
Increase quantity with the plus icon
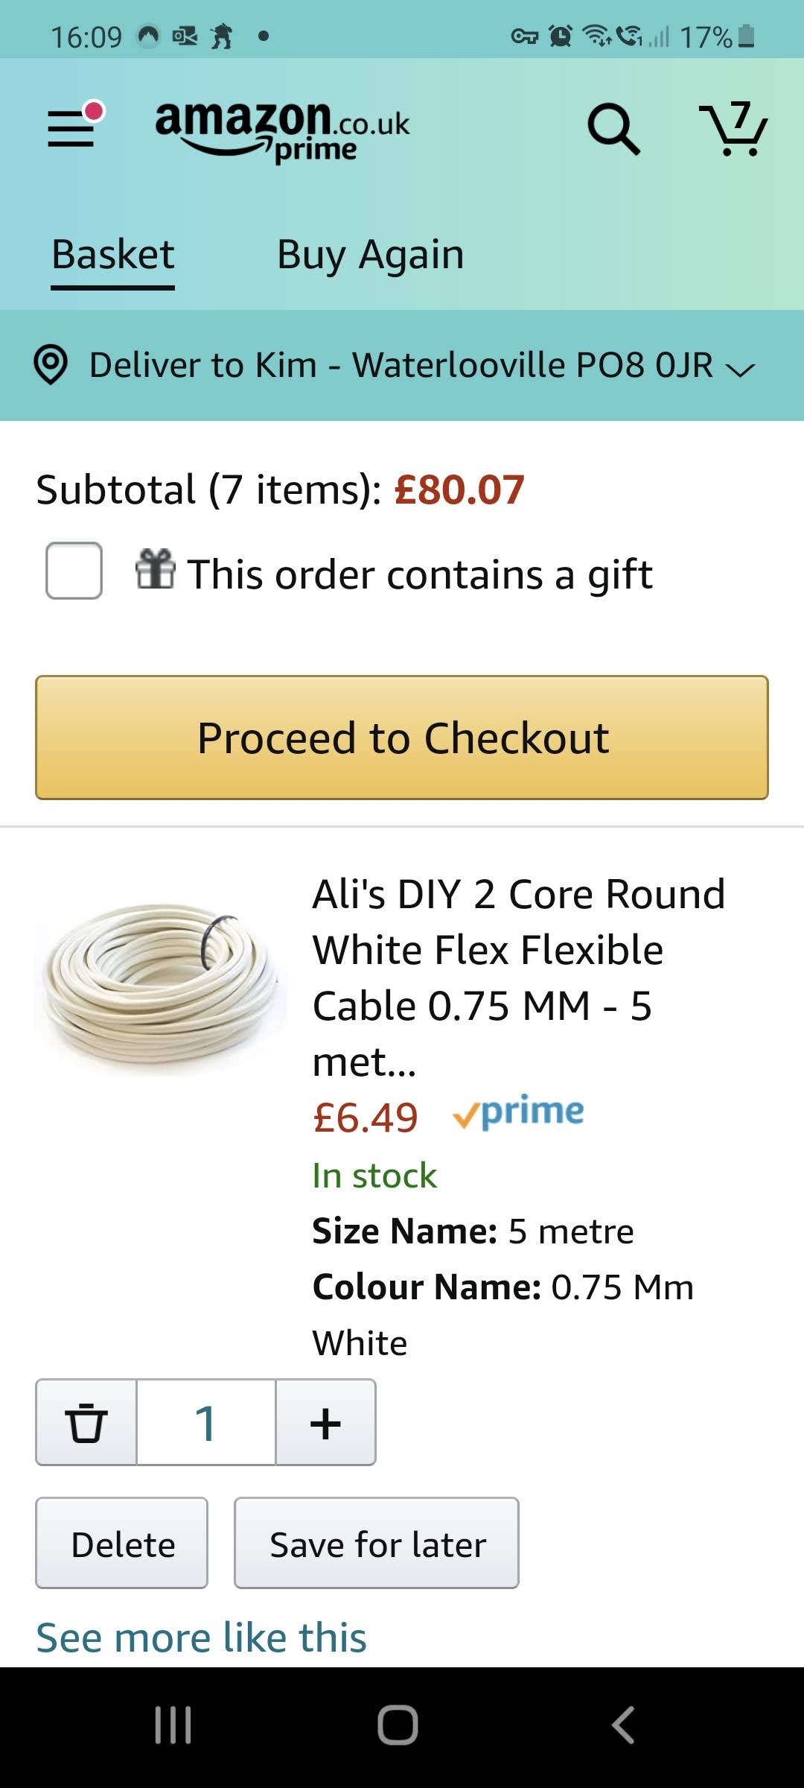click(325, 1422)
